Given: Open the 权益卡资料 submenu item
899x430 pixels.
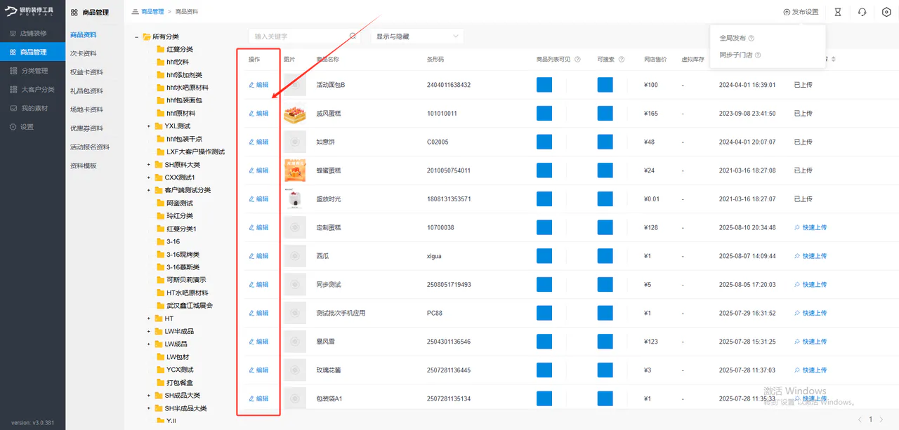Looking at the screenshot, I should [x=86, y=72].
